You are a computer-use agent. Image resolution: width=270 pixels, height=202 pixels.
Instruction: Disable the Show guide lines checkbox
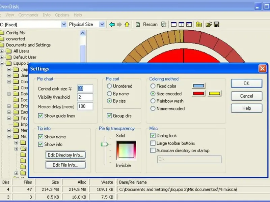tap(41, 116)
